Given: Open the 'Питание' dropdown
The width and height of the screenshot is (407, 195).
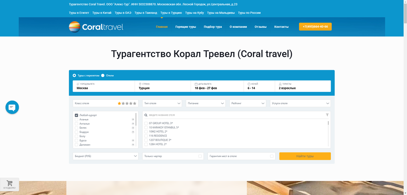Looking at the screenshot, I should tap(206, 103).
